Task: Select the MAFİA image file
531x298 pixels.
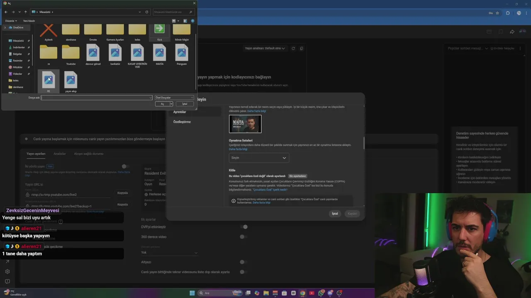Action: pyautogui.click(x=160, y=55)
